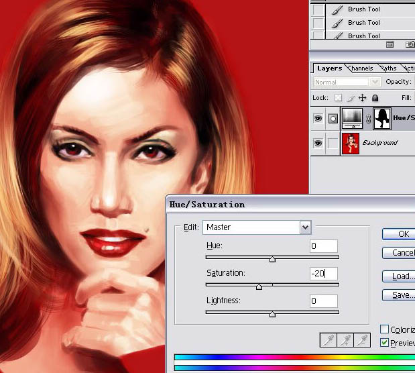The width and height of the screenshot is (415, 373).
Task: Toggle lock all padlock icon
Action: (x=375, y=98)
